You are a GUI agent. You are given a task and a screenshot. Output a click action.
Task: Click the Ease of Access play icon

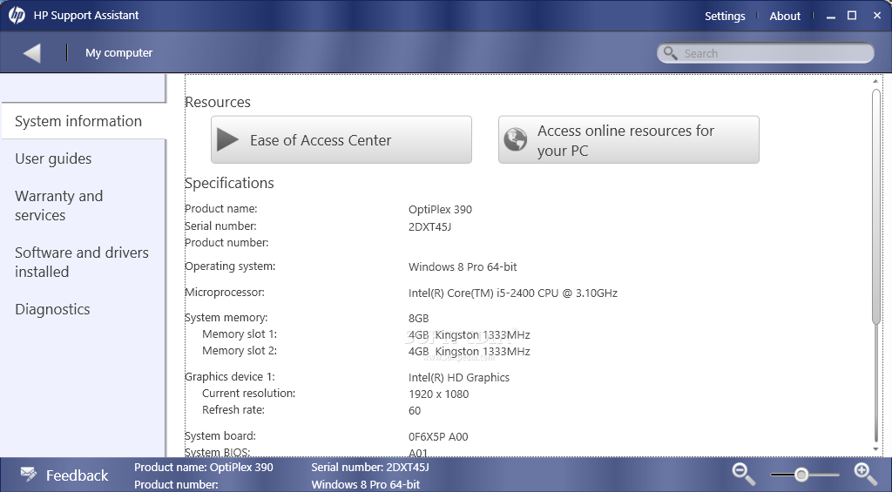227,140
